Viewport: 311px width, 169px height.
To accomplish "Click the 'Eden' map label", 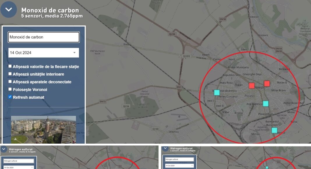I will tap(244, 50).
